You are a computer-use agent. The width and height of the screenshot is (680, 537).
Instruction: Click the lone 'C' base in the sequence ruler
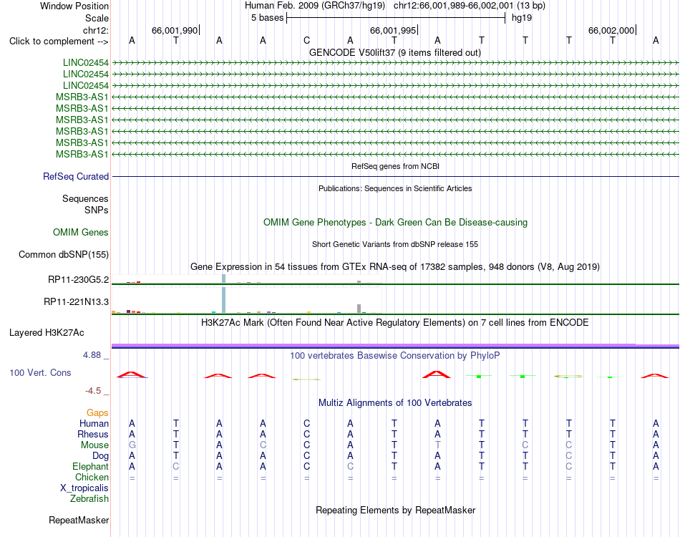click(306, 40)
